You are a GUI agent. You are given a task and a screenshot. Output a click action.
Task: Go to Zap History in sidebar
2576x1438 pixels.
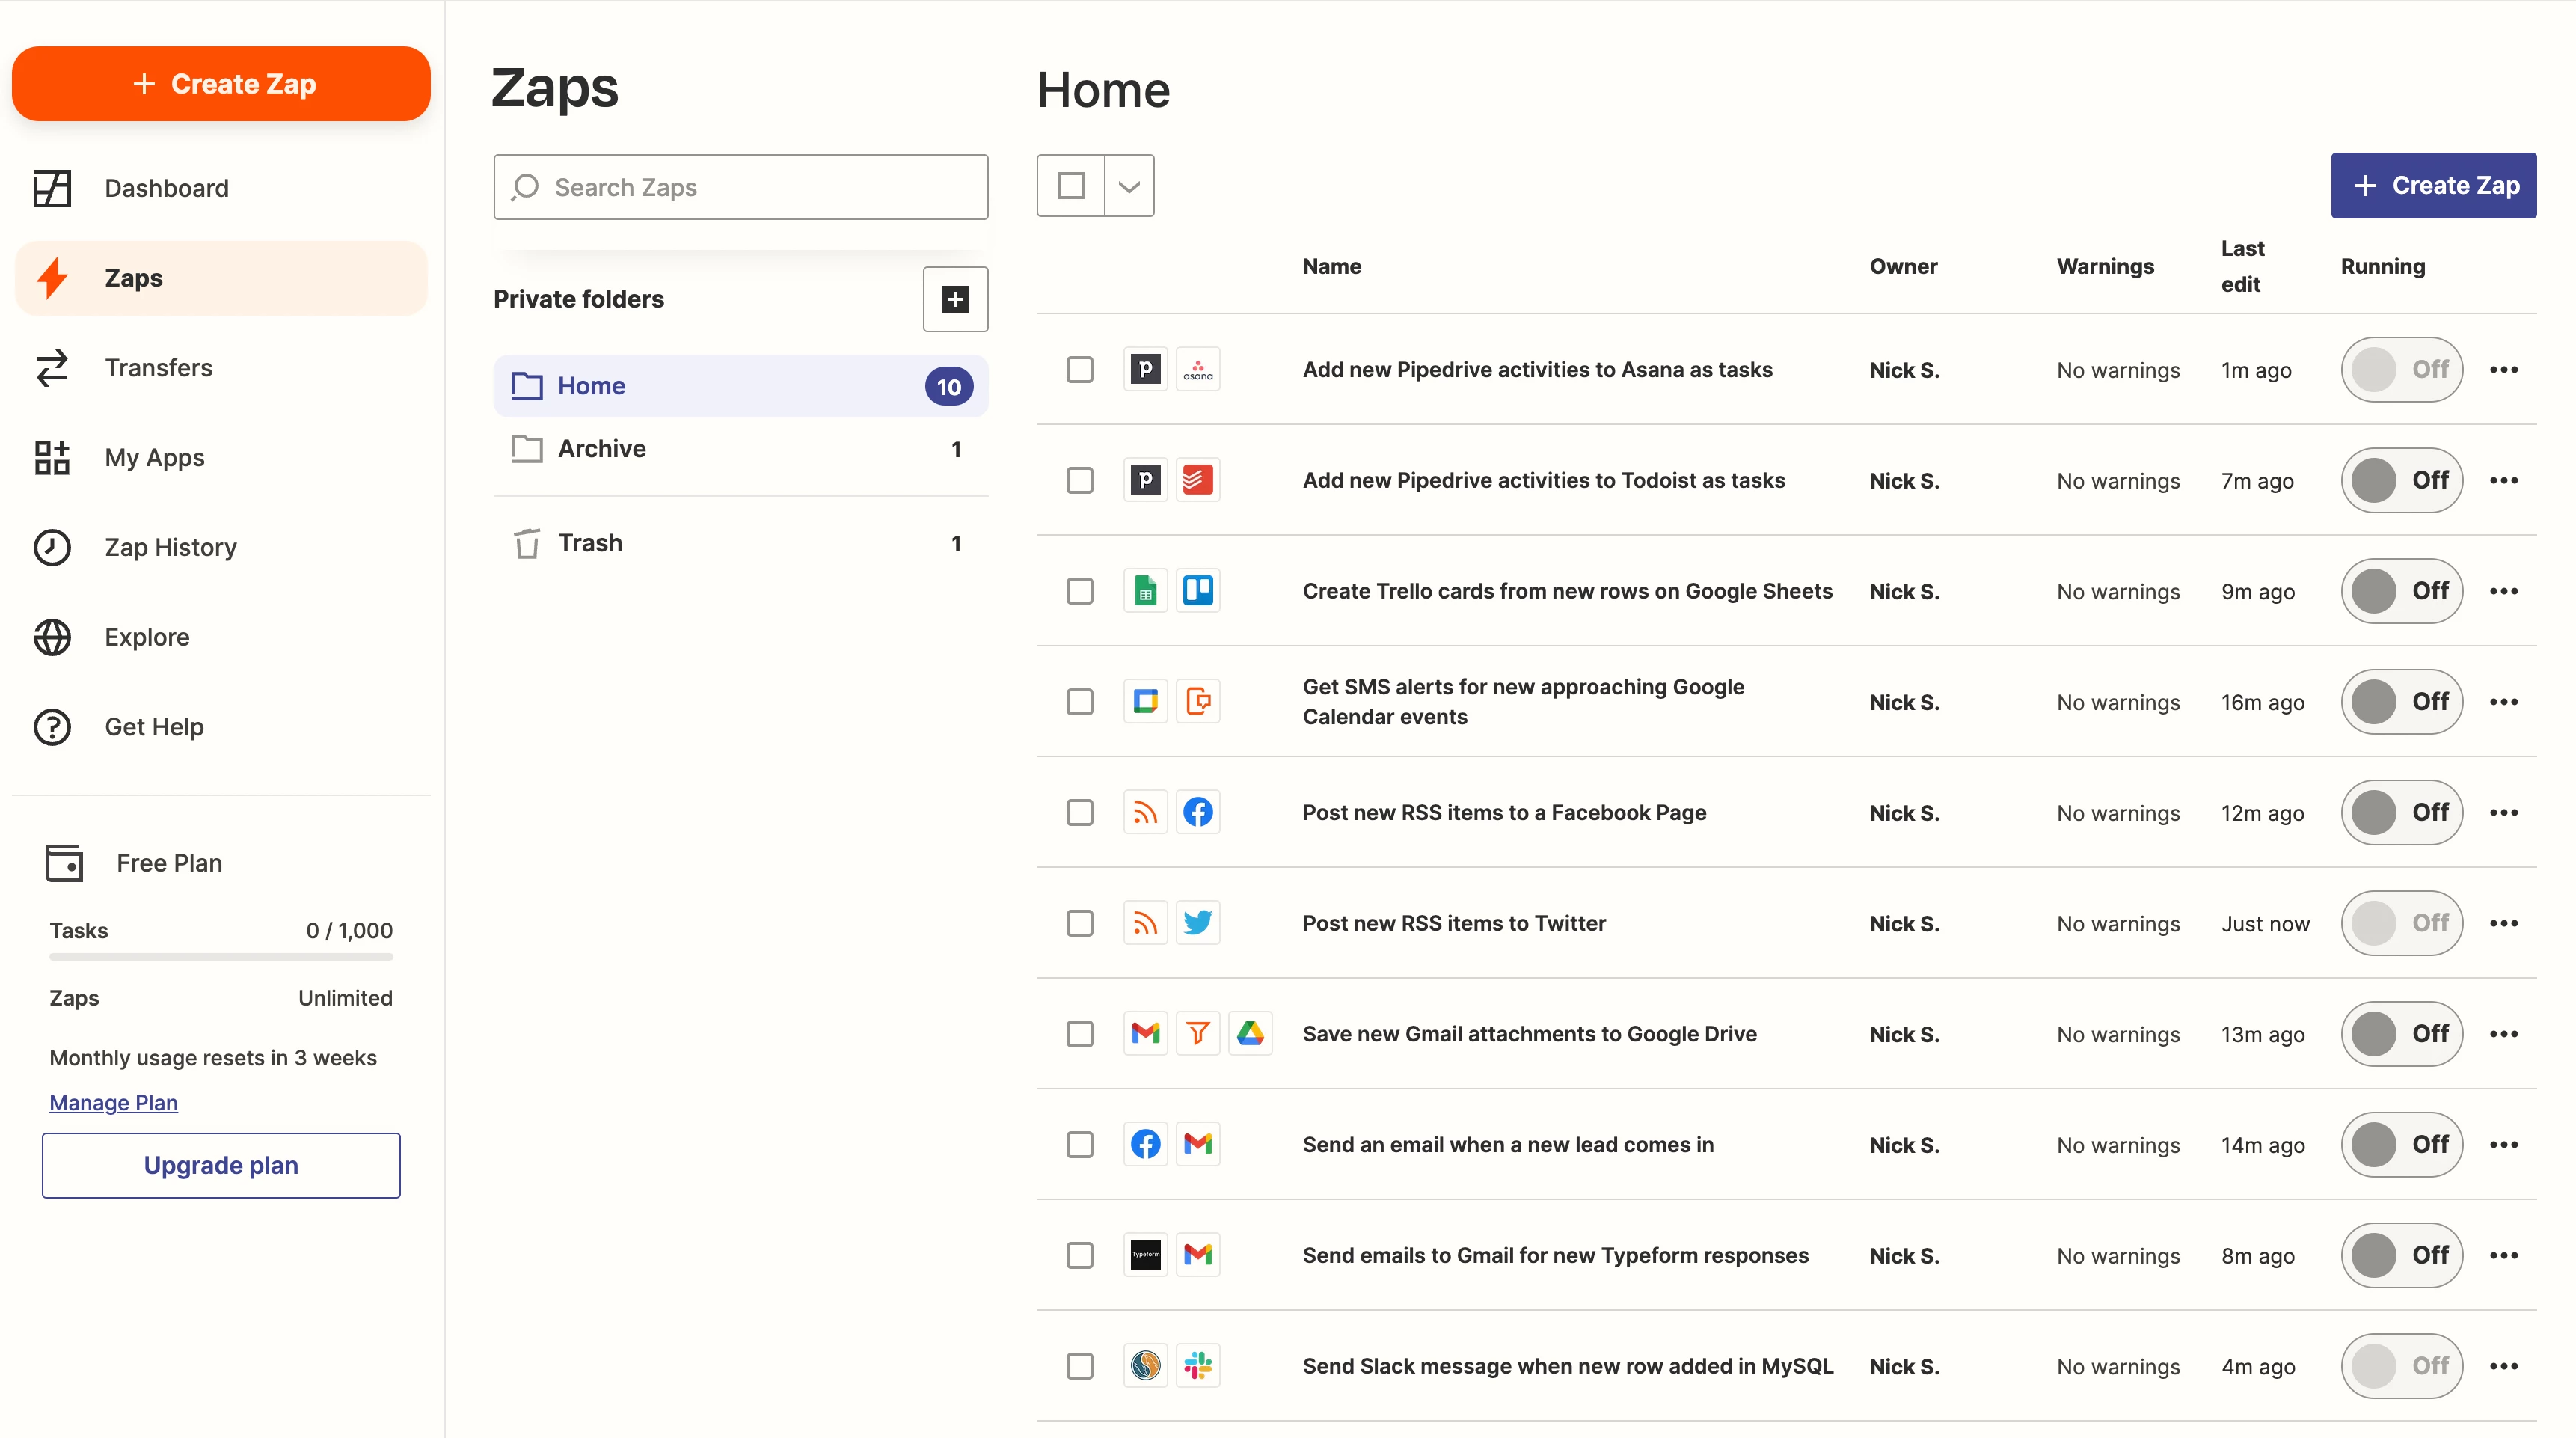point(170,547)
